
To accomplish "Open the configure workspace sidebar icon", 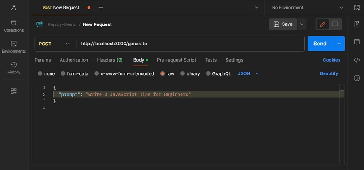I will pos(14,91).
